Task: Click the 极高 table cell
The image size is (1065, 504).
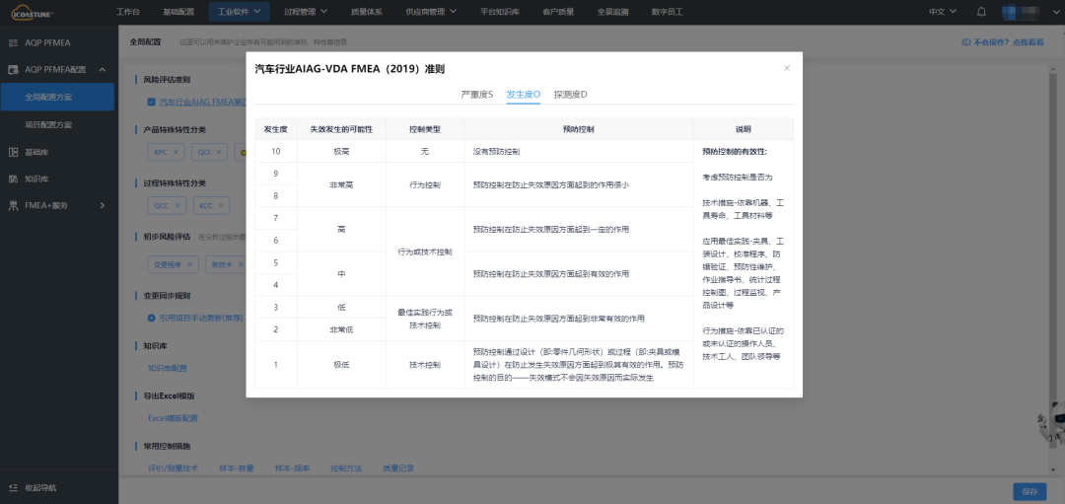Action: pyautogui.click(x=341, y=152)
